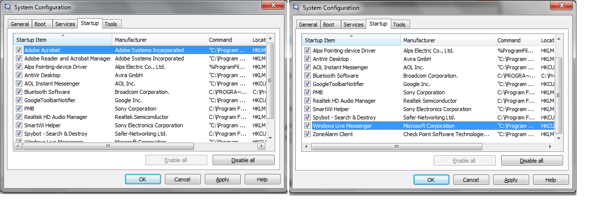Uncheck Adobe Reader and Acrobat Manager checkbox
Screen dimensions: 604x200
(19, 58)
